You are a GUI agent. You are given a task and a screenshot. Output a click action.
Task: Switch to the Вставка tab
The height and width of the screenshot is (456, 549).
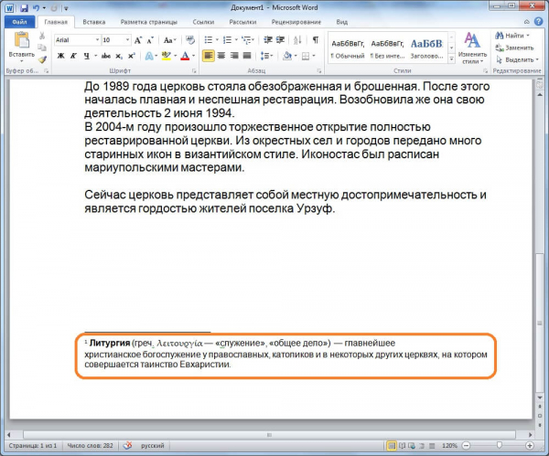click(x=94, y=22)
